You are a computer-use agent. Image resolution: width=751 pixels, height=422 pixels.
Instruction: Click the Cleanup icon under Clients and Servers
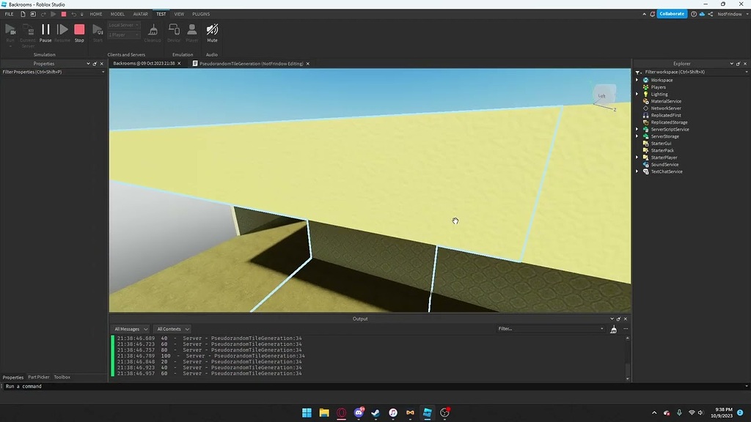pos(153,31)
